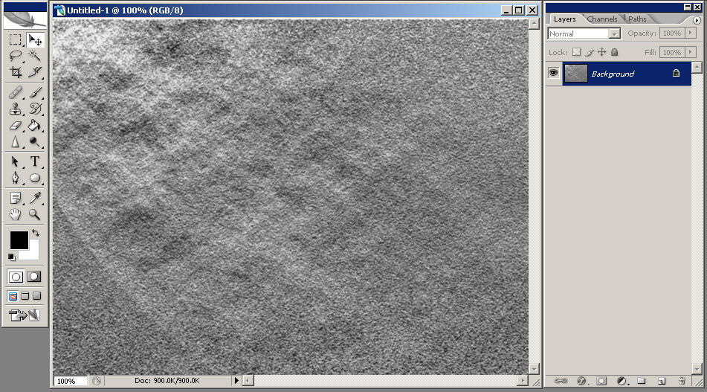Select the Sharpen/Blur tool

tap(16, 141)
